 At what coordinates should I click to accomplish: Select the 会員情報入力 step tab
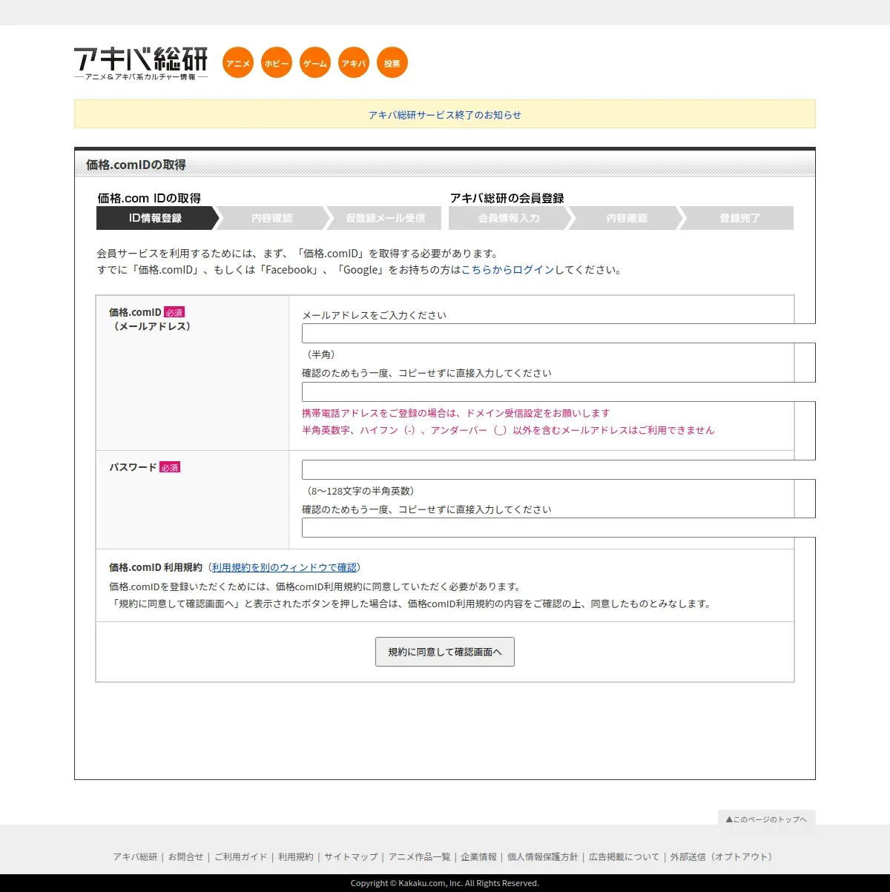pyautogui.click(x=509, y=218)
